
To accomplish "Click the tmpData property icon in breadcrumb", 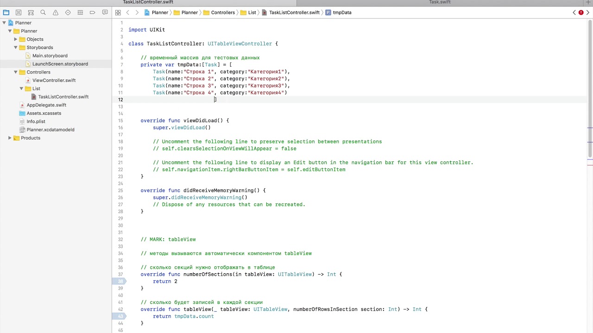I will 328,12.
